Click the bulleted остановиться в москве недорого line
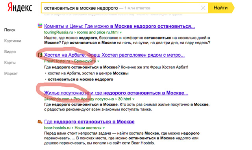252x150 pixels. (80, 80)
